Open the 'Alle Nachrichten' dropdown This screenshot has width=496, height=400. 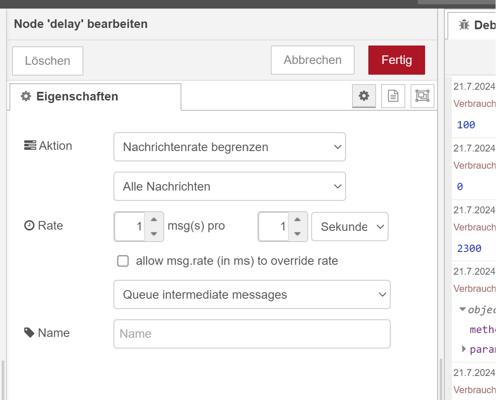coord(230,186)
